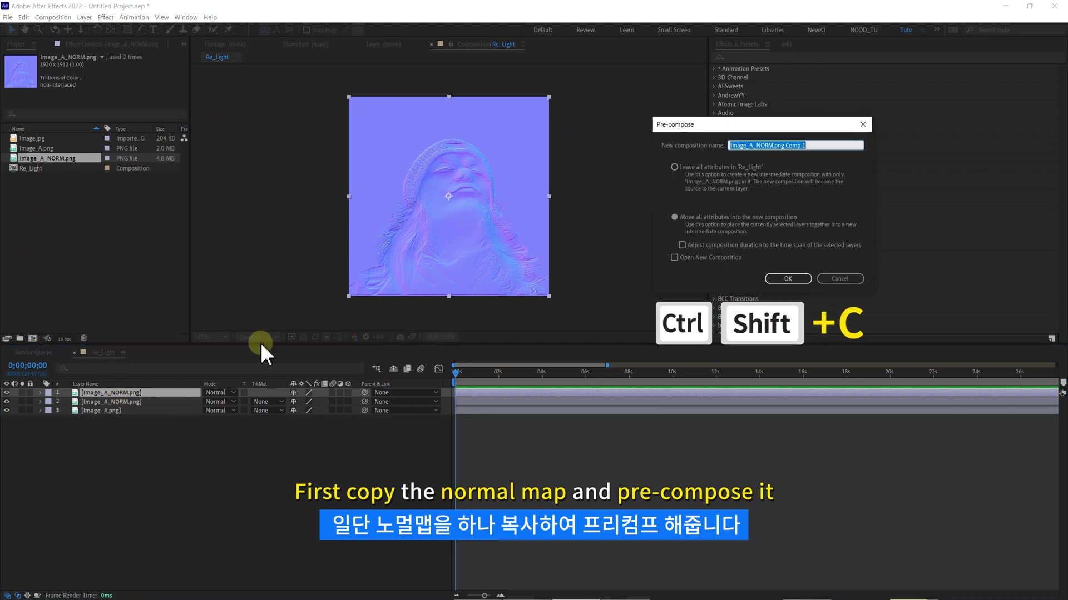The height and width of the screenshot is (600, 1068).
Task: Open the magnification ratio dropdown
Action: (210, 337)
